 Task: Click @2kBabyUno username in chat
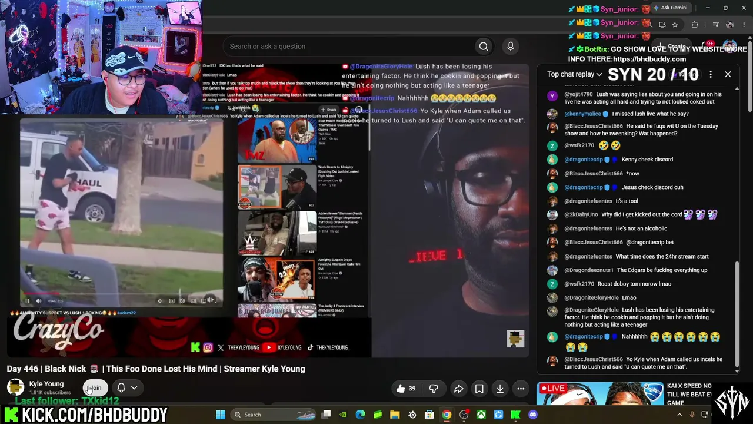(x=581, y=215)
